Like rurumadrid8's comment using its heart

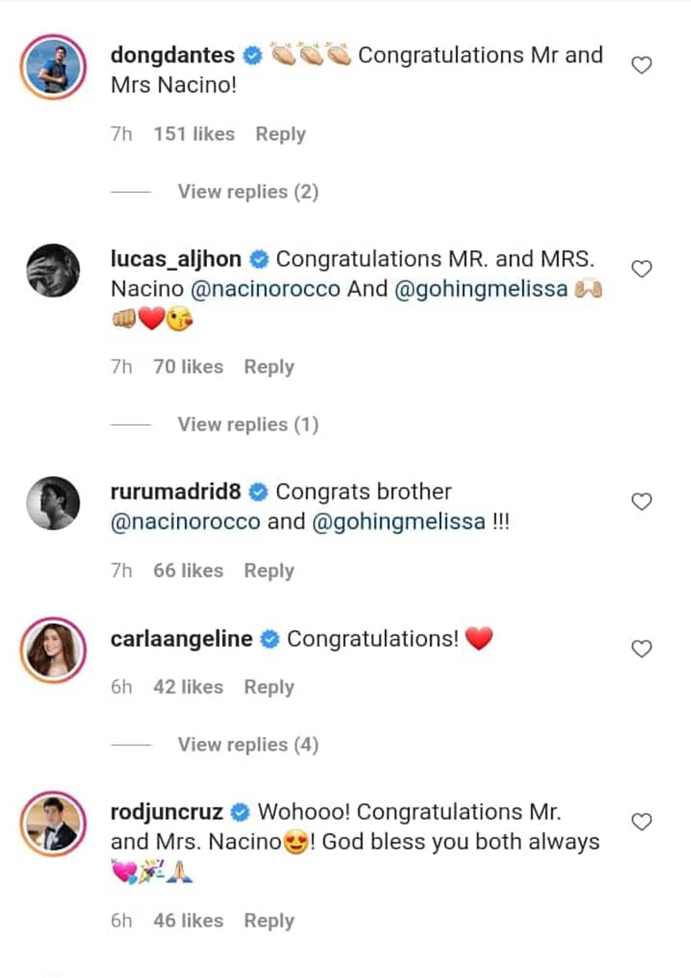(642, 501)
